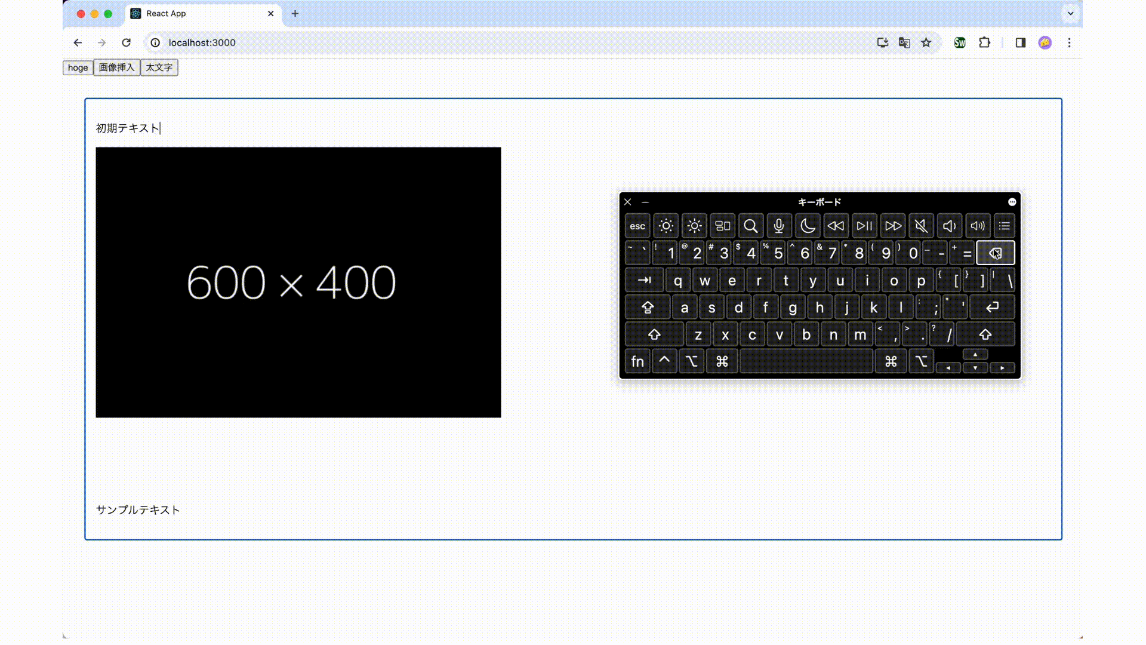Click the return key

tap(992, 307)
